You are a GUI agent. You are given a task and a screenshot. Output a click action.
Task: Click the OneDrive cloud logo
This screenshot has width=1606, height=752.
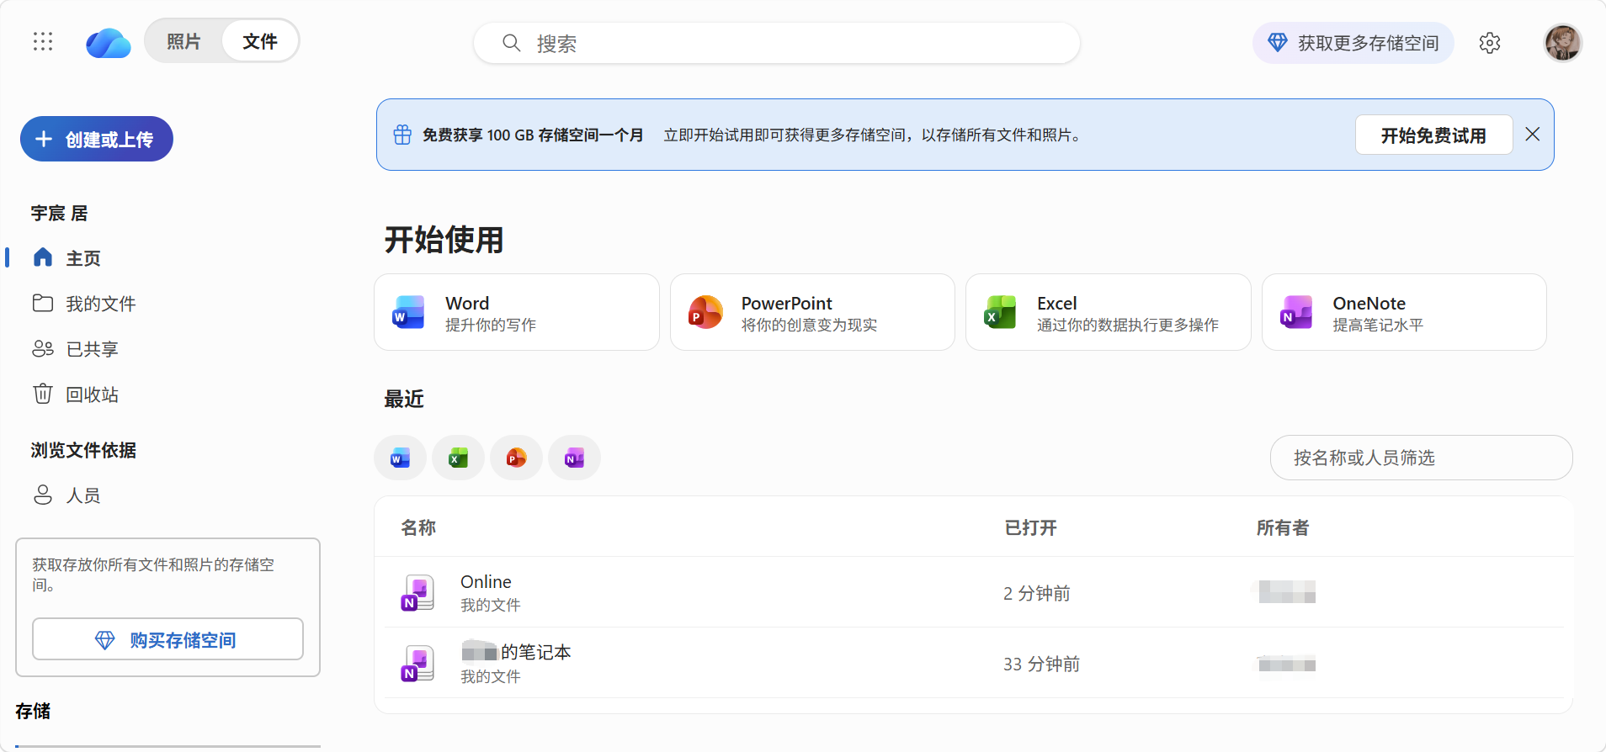click(x=108, y=43)
